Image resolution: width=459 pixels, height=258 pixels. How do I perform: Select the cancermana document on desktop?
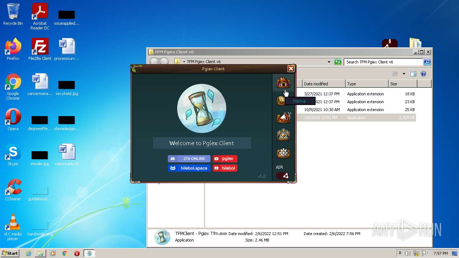click(40, 85)
